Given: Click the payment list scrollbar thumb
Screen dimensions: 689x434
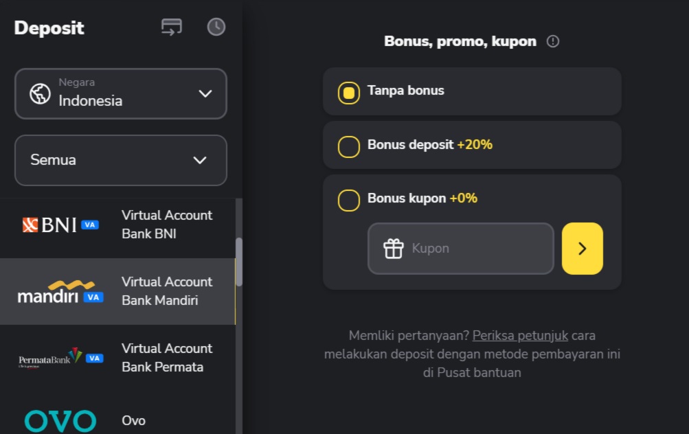Looking at the screenshot, I should [x=238, y=262].
